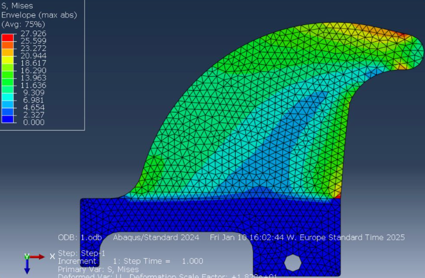Click the red swatch at the legend top

tap(7, 38)
